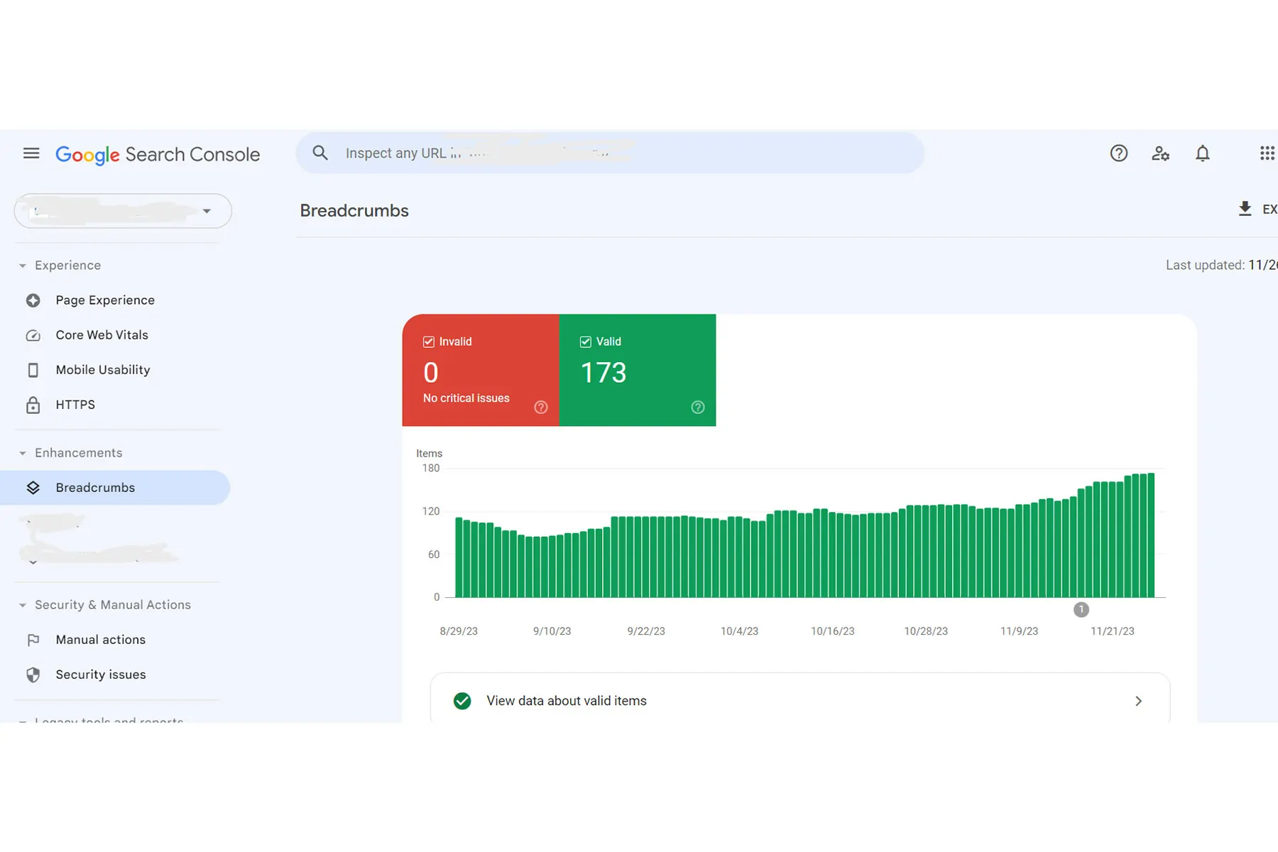
Task: Open user settings person-gear icon
Action: [x=1161, y=153]
